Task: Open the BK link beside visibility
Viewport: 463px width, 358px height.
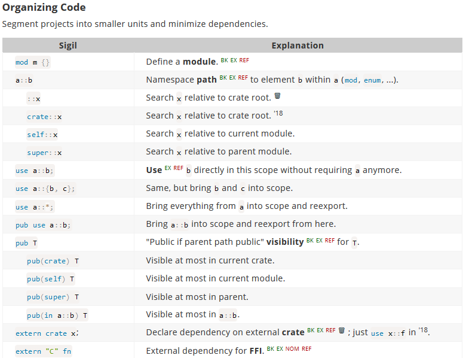Action: coord(309,240)
